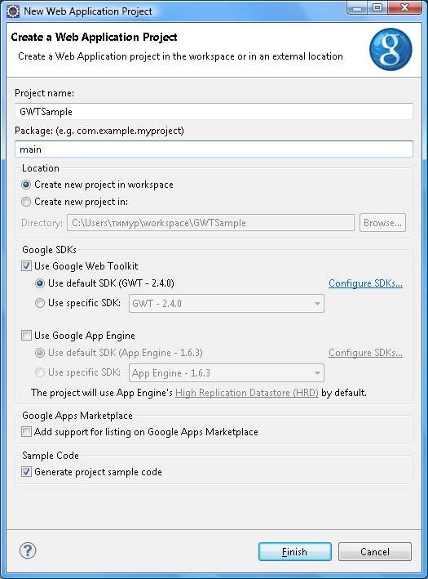Select Use specific SDK radio for GWT

pos(39,303)
